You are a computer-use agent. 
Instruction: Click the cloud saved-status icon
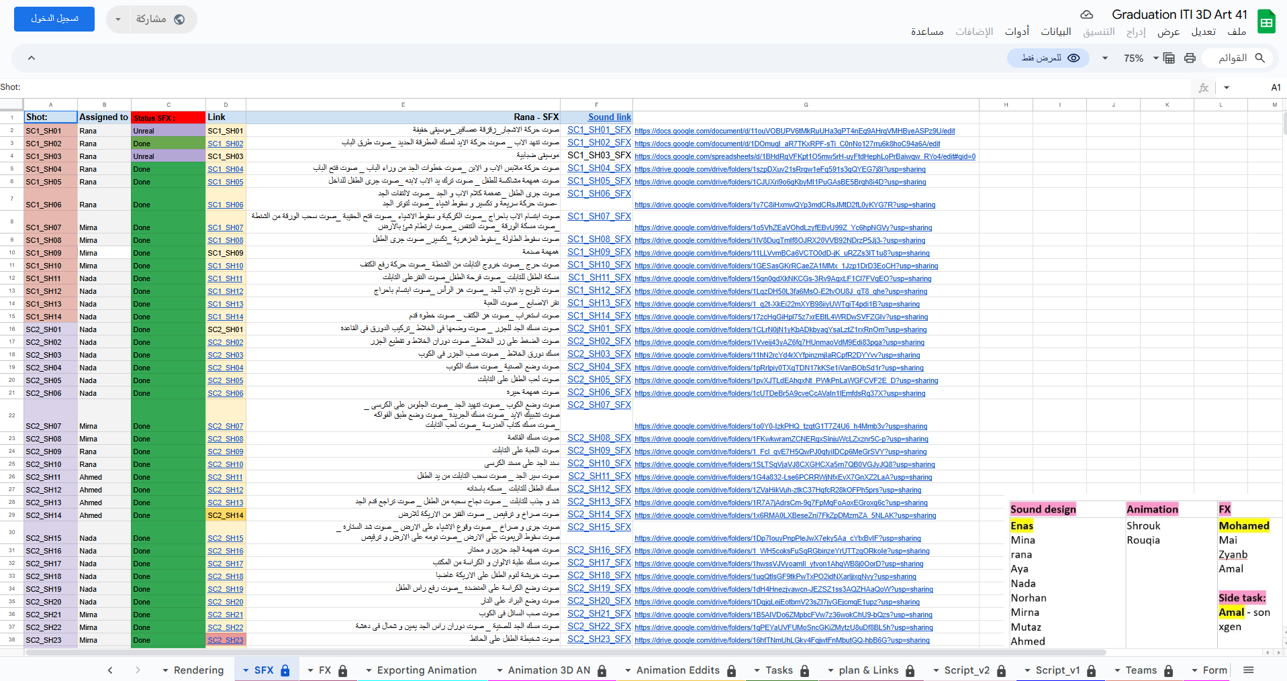coord(1086,15)
